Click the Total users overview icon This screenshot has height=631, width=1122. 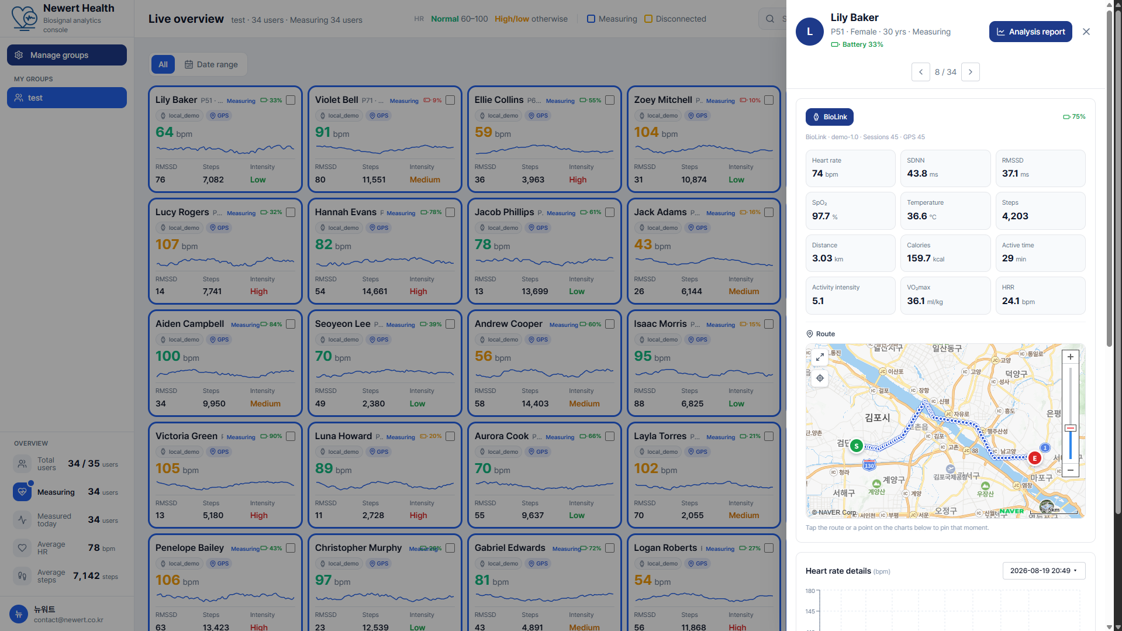[x=22, y=464]
